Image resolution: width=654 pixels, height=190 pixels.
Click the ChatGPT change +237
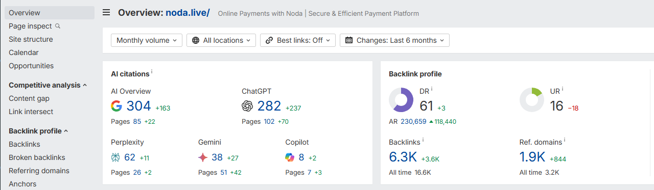[x=293, y=108]
